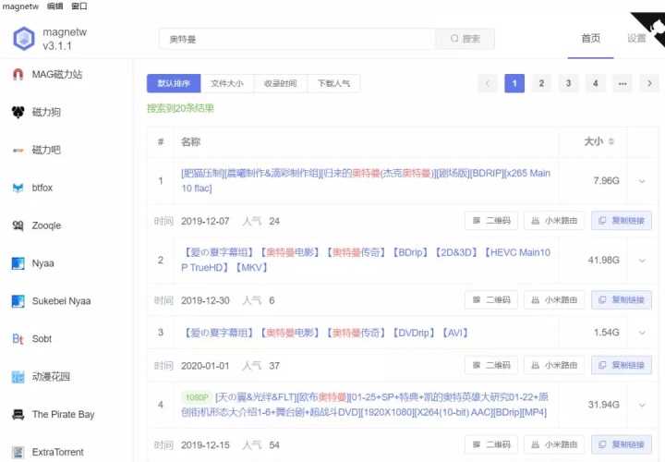Open the 窗口 menu
This screenshot has width=665, height=462.
pos(79,6)
